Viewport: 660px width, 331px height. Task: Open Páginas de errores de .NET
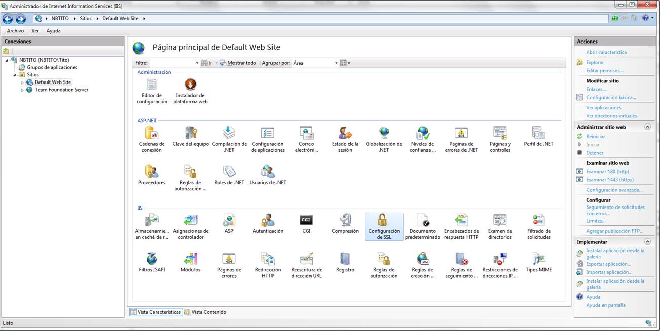(461, 133)
